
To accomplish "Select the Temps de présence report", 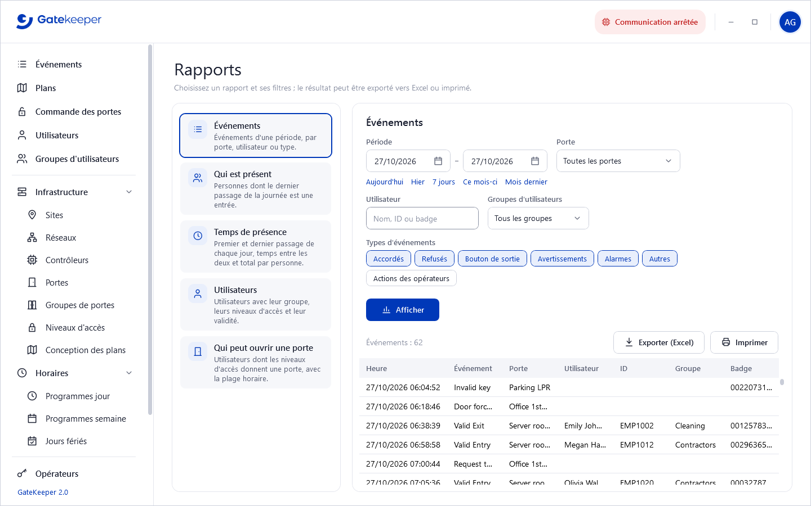I will coord(256,247).
